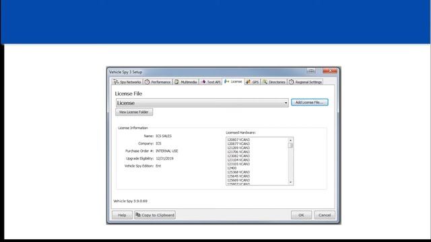Open the Regional Settings tab

click(x=305, y=82)
